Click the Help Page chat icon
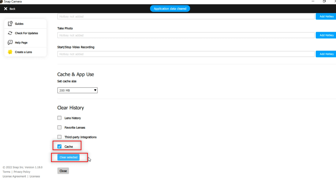This screenshot has width=336, height=180. [10, 42]
